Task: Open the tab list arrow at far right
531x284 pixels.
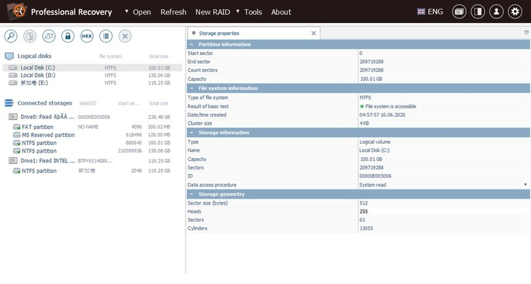Action: (526, 33)
